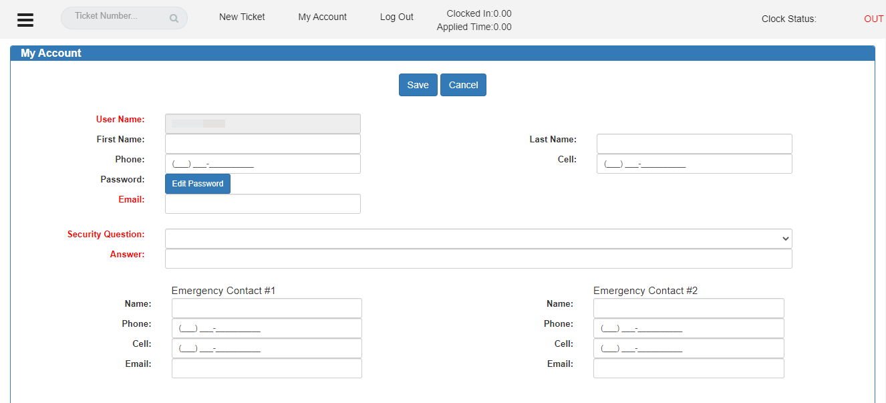Viewport: 886px width, 403px height.
Task: Click the red User Name label
Action: 120,120
